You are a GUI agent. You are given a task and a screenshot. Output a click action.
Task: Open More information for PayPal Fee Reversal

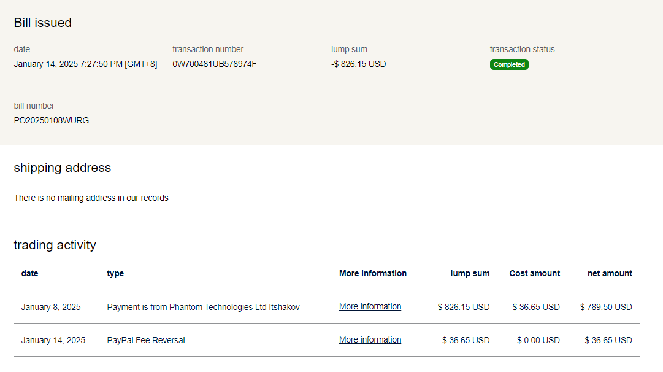pyautogui.click(x=370, y=339)
